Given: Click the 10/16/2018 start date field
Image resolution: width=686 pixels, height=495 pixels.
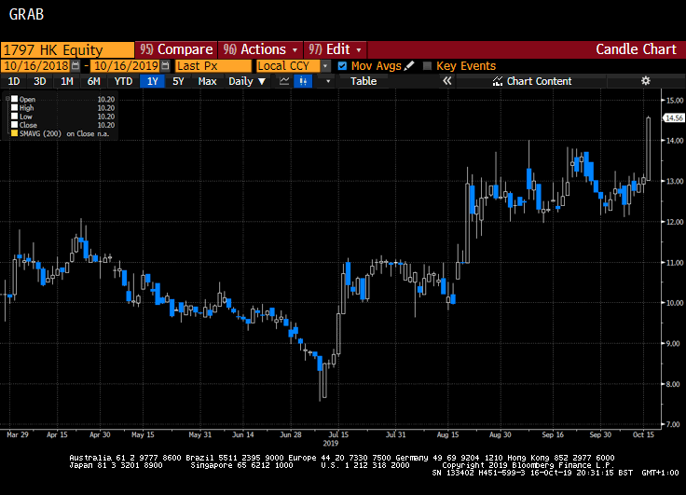Looking at the screenshot, I should 36,66.
